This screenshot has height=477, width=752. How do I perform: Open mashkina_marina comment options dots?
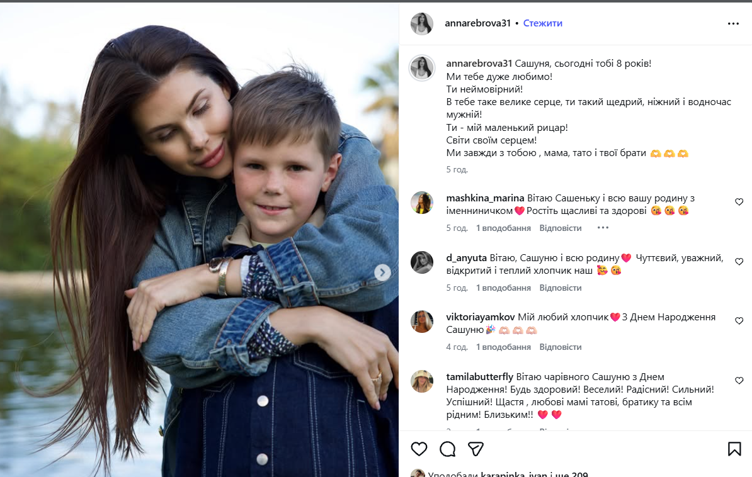tap(603, 228)
